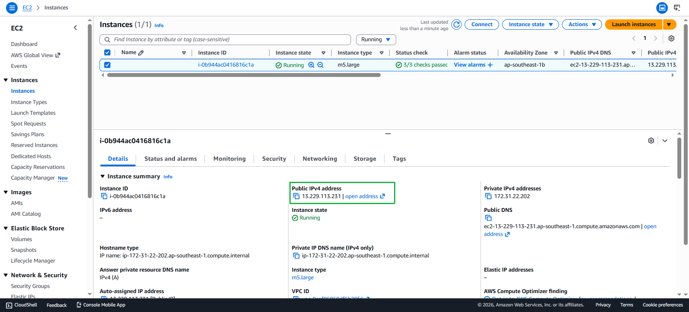Click the Connect button
Screen dimensions: 689x312
[482, 24]
